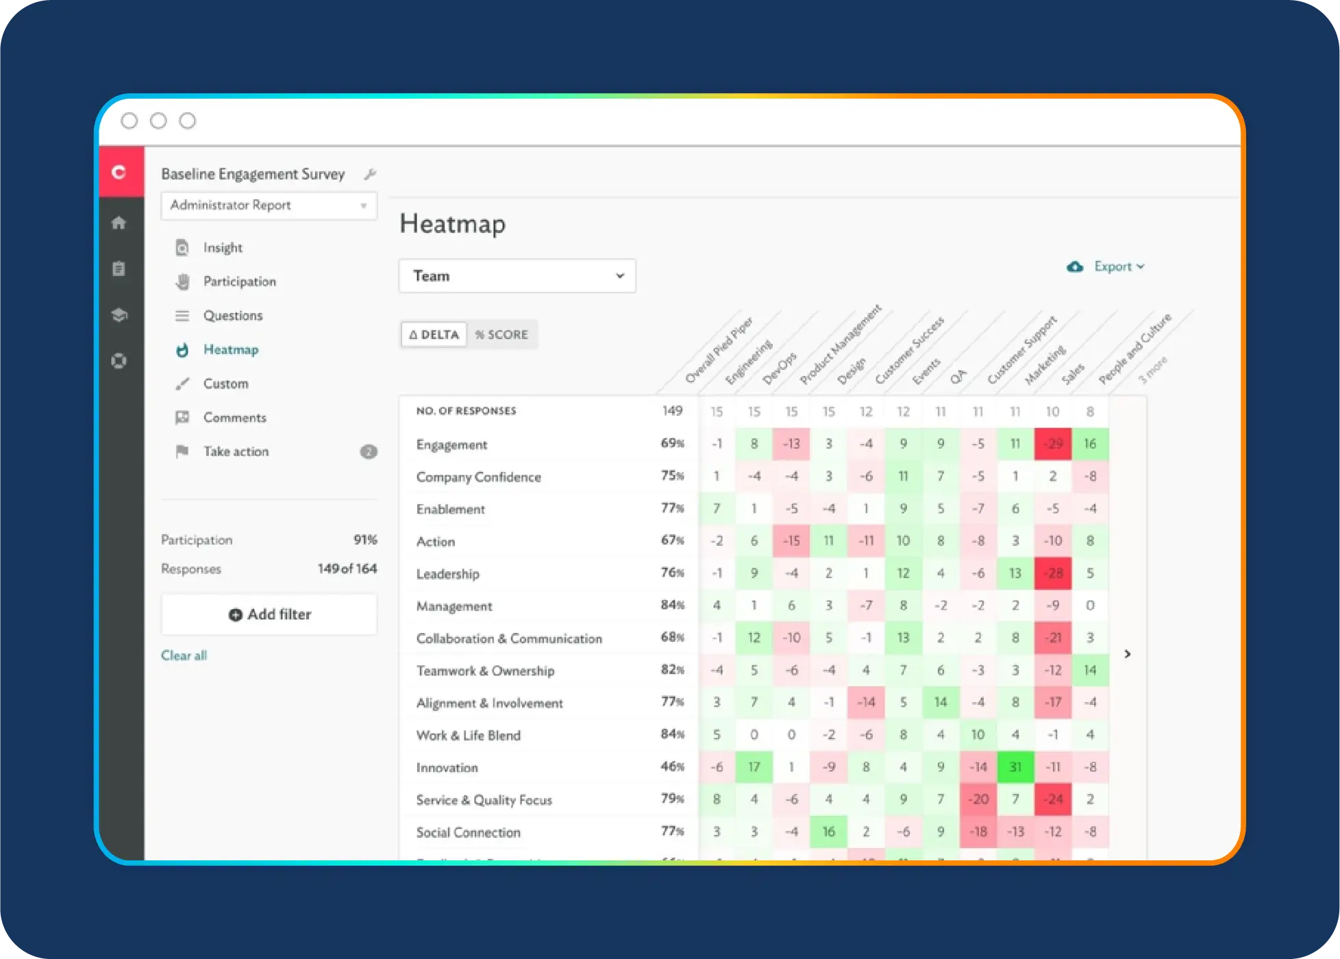This screenshot has width=1340, height=959.
Task: Click the Add filter button
Action: (x=269, y=614)
